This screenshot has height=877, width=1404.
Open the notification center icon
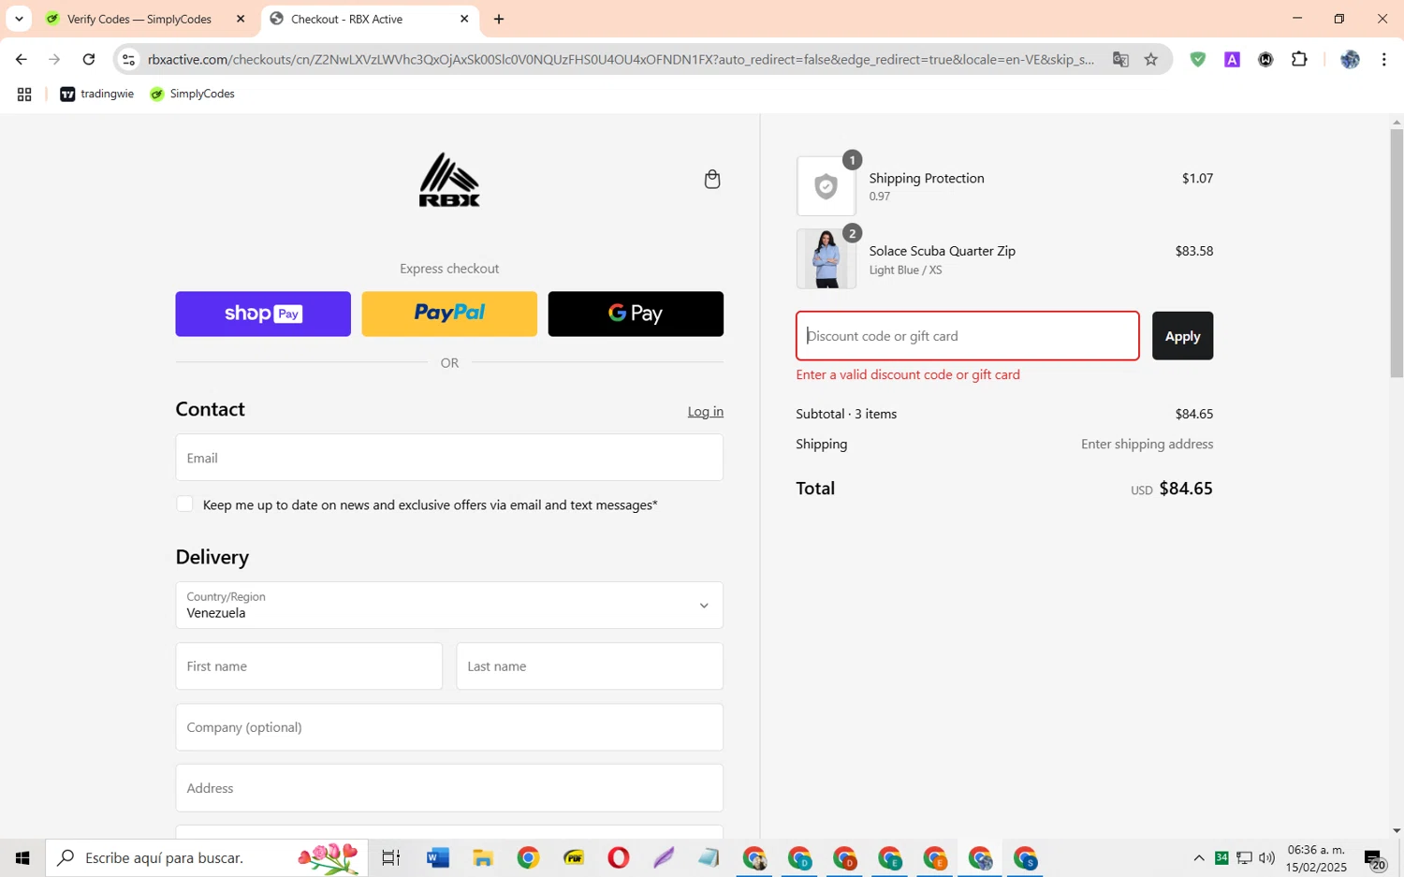[1374, 859]
